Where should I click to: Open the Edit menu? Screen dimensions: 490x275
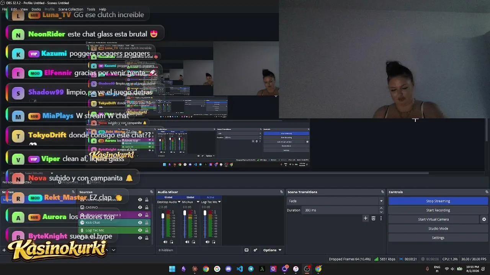coord(14,9)
